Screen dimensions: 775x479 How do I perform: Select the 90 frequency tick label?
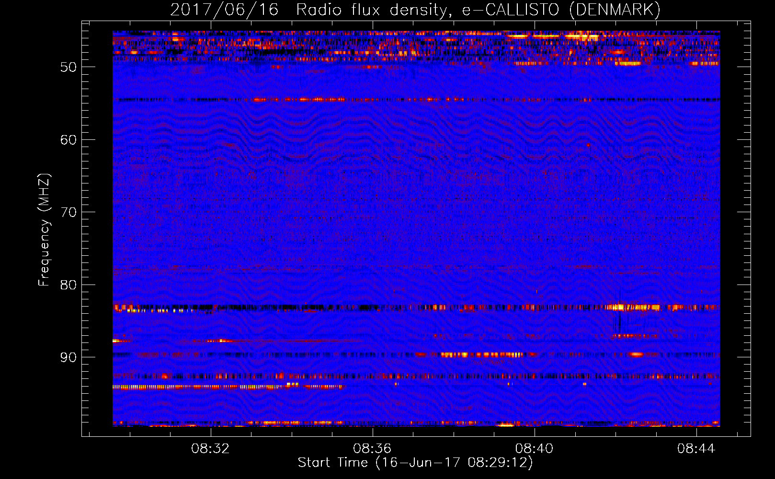[x=68, y=357]
